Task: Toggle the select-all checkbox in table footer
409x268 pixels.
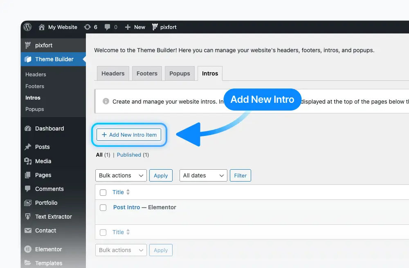Action: [x=103, y=233]
